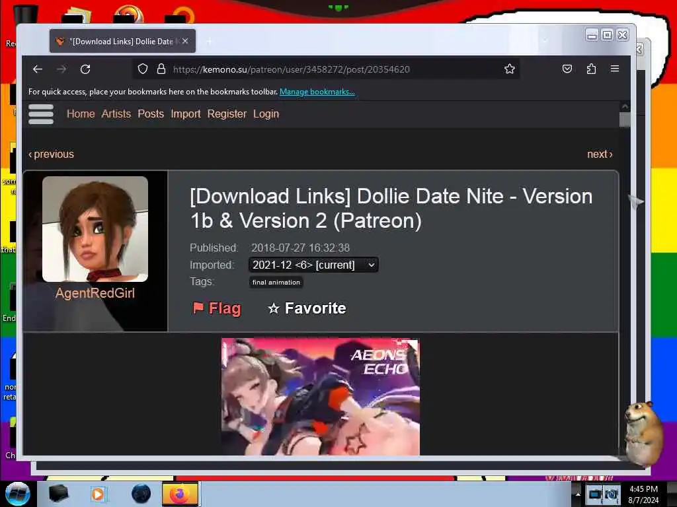Click the page vertical scrollbar thumb
Image resolution: width=677 pixels, height=507 pixels.
point(624,119)
